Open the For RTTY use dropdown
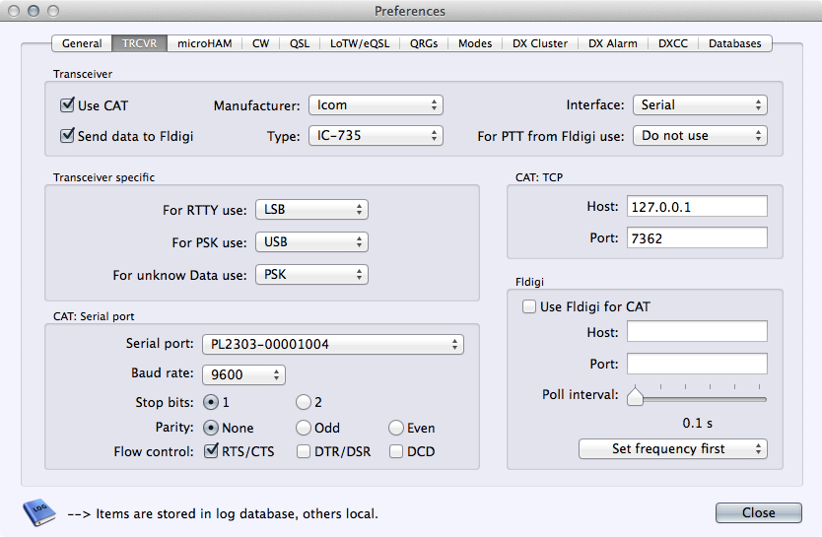822x537 pixels. pyautogui.click(x=311, y=210)
